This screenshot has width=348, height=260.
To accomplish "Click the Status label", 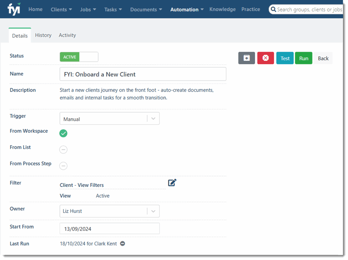I will coord(17,56).
